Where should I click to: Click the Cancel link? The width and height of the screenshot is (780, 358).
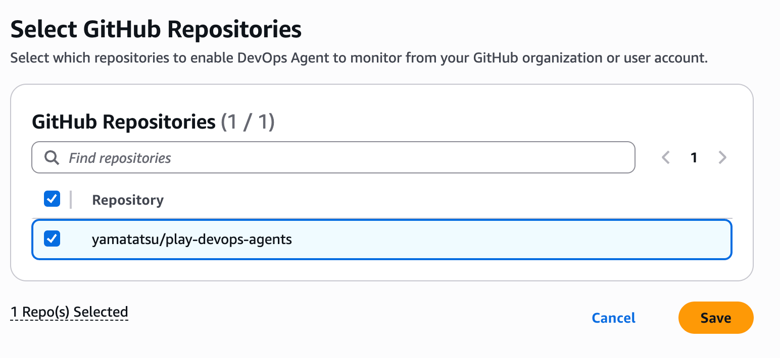[x=613, y=318]
